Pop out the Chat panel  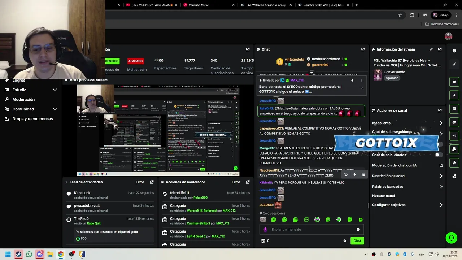(x=363, y=49)
